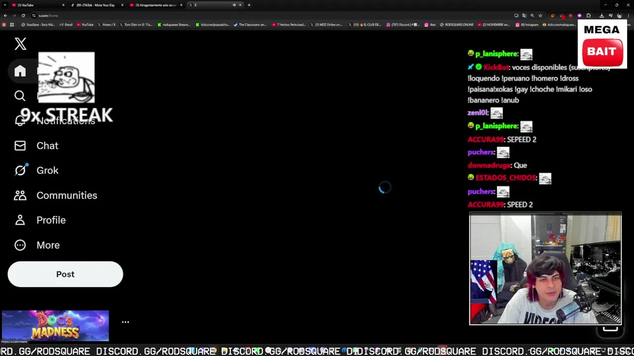Image resolution: width=634 pixels, height=356 pixels.
Task: Click the Doc's Madness banner
Action: pyautogui.click(x=55, y=326)
